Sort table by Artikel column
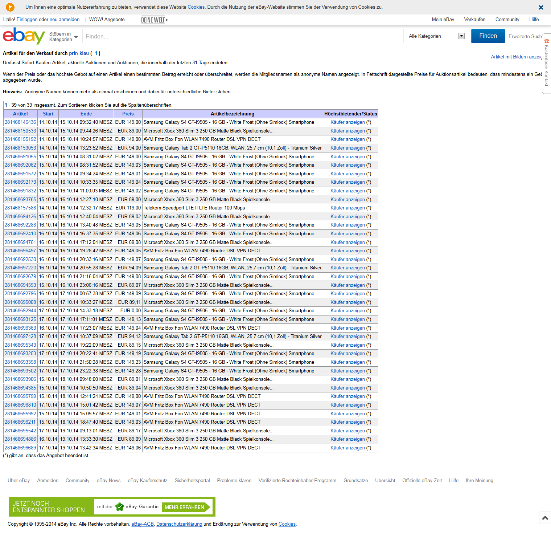 [x=20, y=114]
